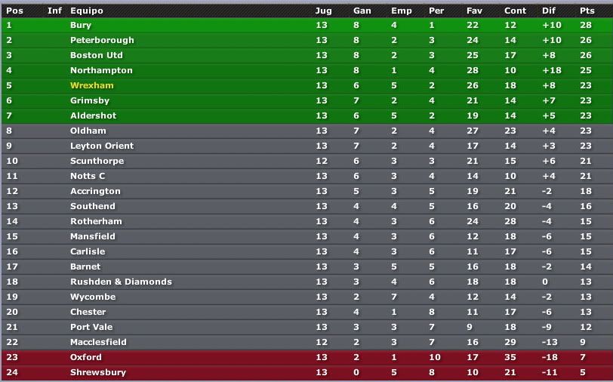Click the Inf column header

54,11
